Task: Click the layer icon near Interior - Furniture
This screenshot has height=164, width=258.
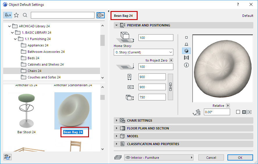Action: 118,157
